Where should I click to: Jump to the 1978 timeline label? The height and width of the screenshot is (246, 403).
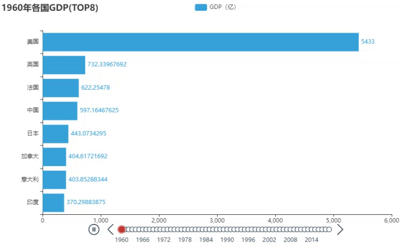click(x=185, y=240)
